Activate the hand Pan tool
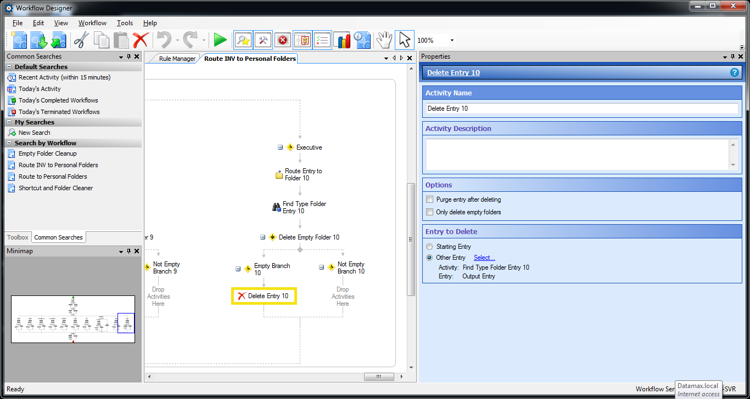Screen dimensions: 750x399 point(383,40)
